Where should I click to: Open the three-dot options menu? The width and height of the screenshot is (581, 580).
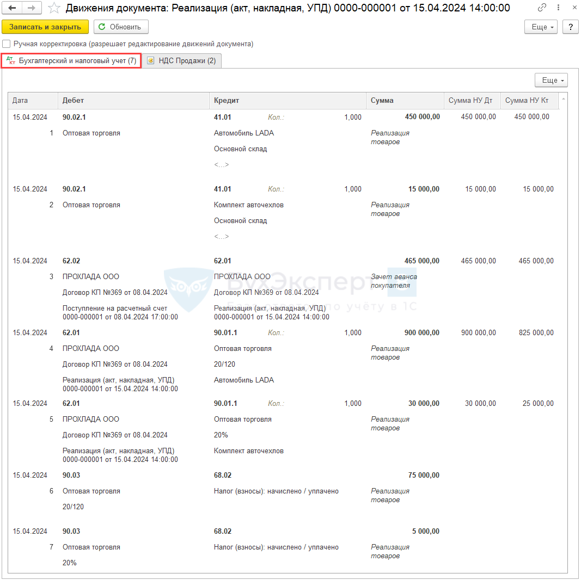pyautogui.click(x=558, y=8)
